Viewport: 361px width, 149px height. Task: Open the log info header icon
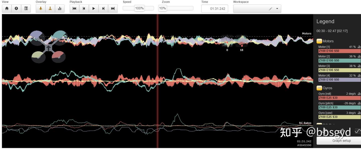(16, 8)
